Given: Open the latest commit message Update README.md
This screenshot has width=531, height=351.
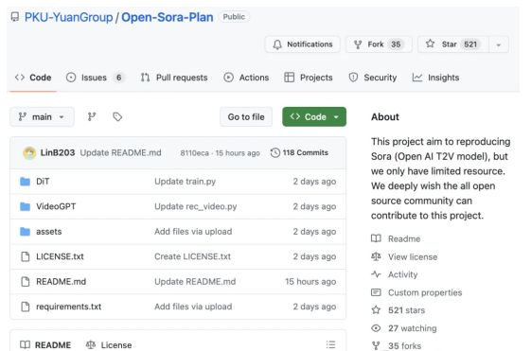Looking at the screenshot, I should [x=120, y=153].
